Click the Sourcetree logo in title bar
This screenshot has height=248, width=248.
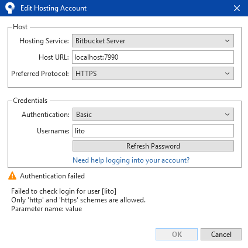[x=10, y=8]
